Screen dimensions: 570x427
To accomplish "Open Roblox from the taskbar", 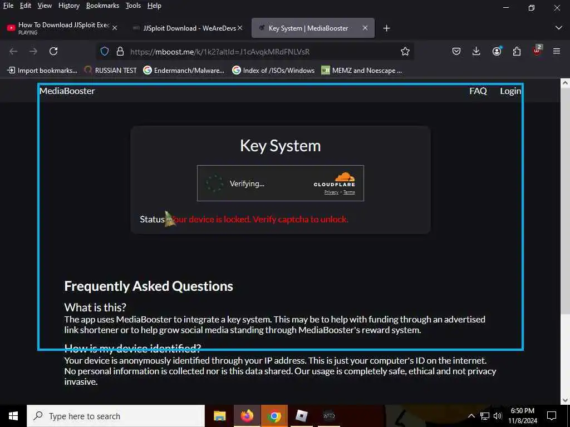I will pyautogui.click(x=301, y=416).
